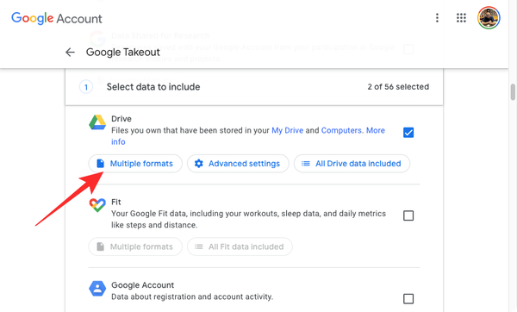Click the Google Account person icon
Image resolution: width=517 pixels, height=312 pixels.
(x=97, y=289)
